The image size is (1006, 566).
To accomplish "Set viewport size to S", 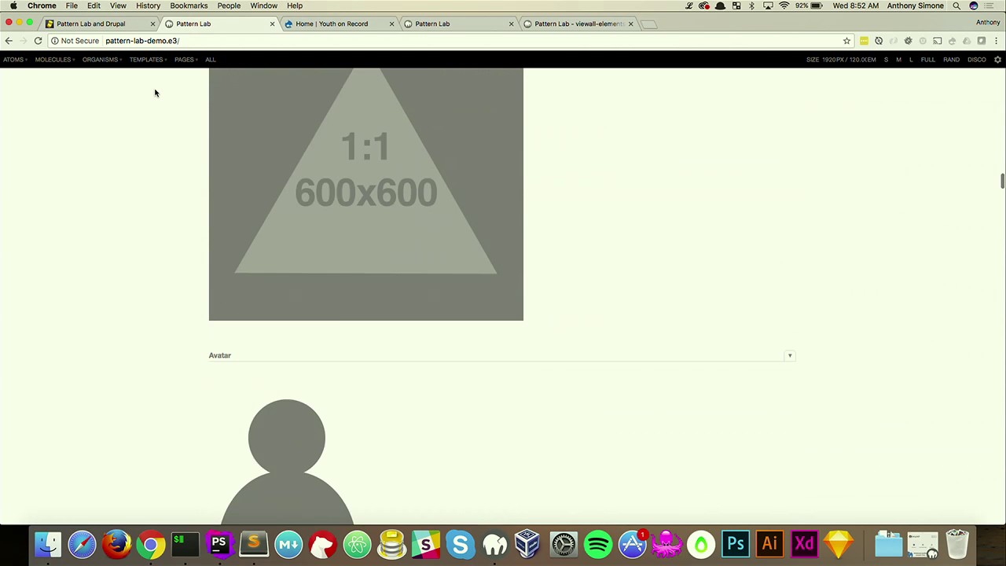I will pyautogui.click(x=886, y=60).
